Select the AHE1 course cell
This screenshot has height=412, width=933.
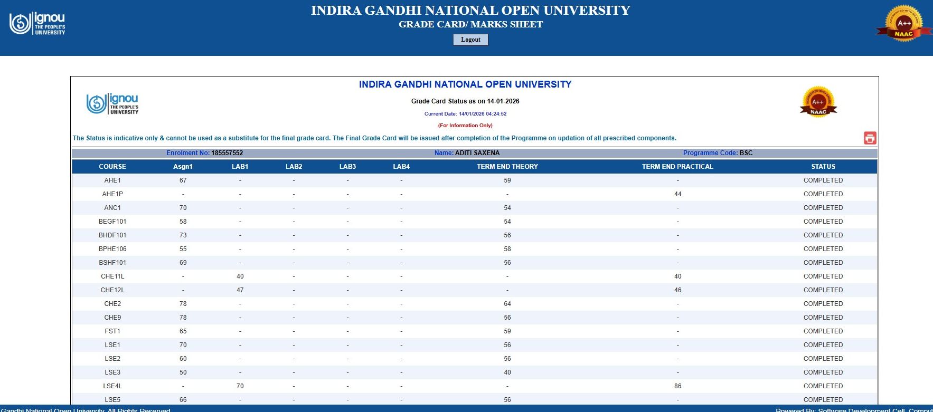click(112, 180)
